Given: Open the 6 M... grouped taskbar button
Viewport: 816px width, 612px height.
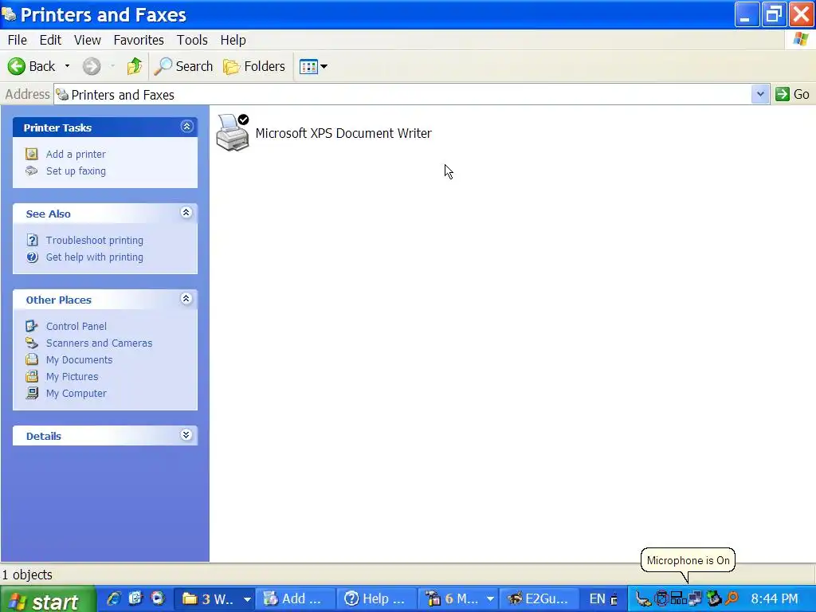Looking at the screenshot, I should [x=458, y=599].
